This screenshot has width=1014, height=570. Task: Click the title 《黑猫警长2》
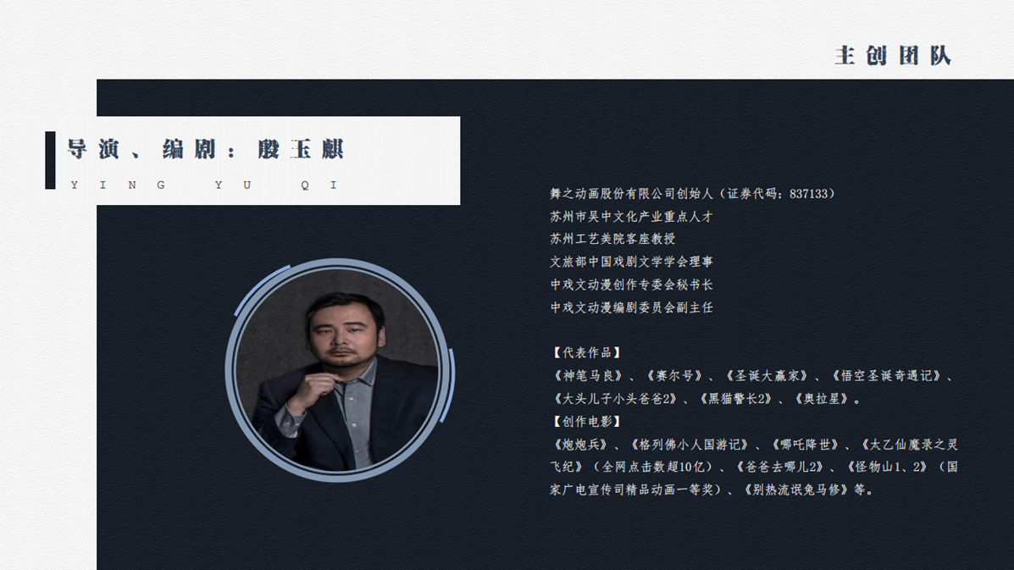click(736, 399)
